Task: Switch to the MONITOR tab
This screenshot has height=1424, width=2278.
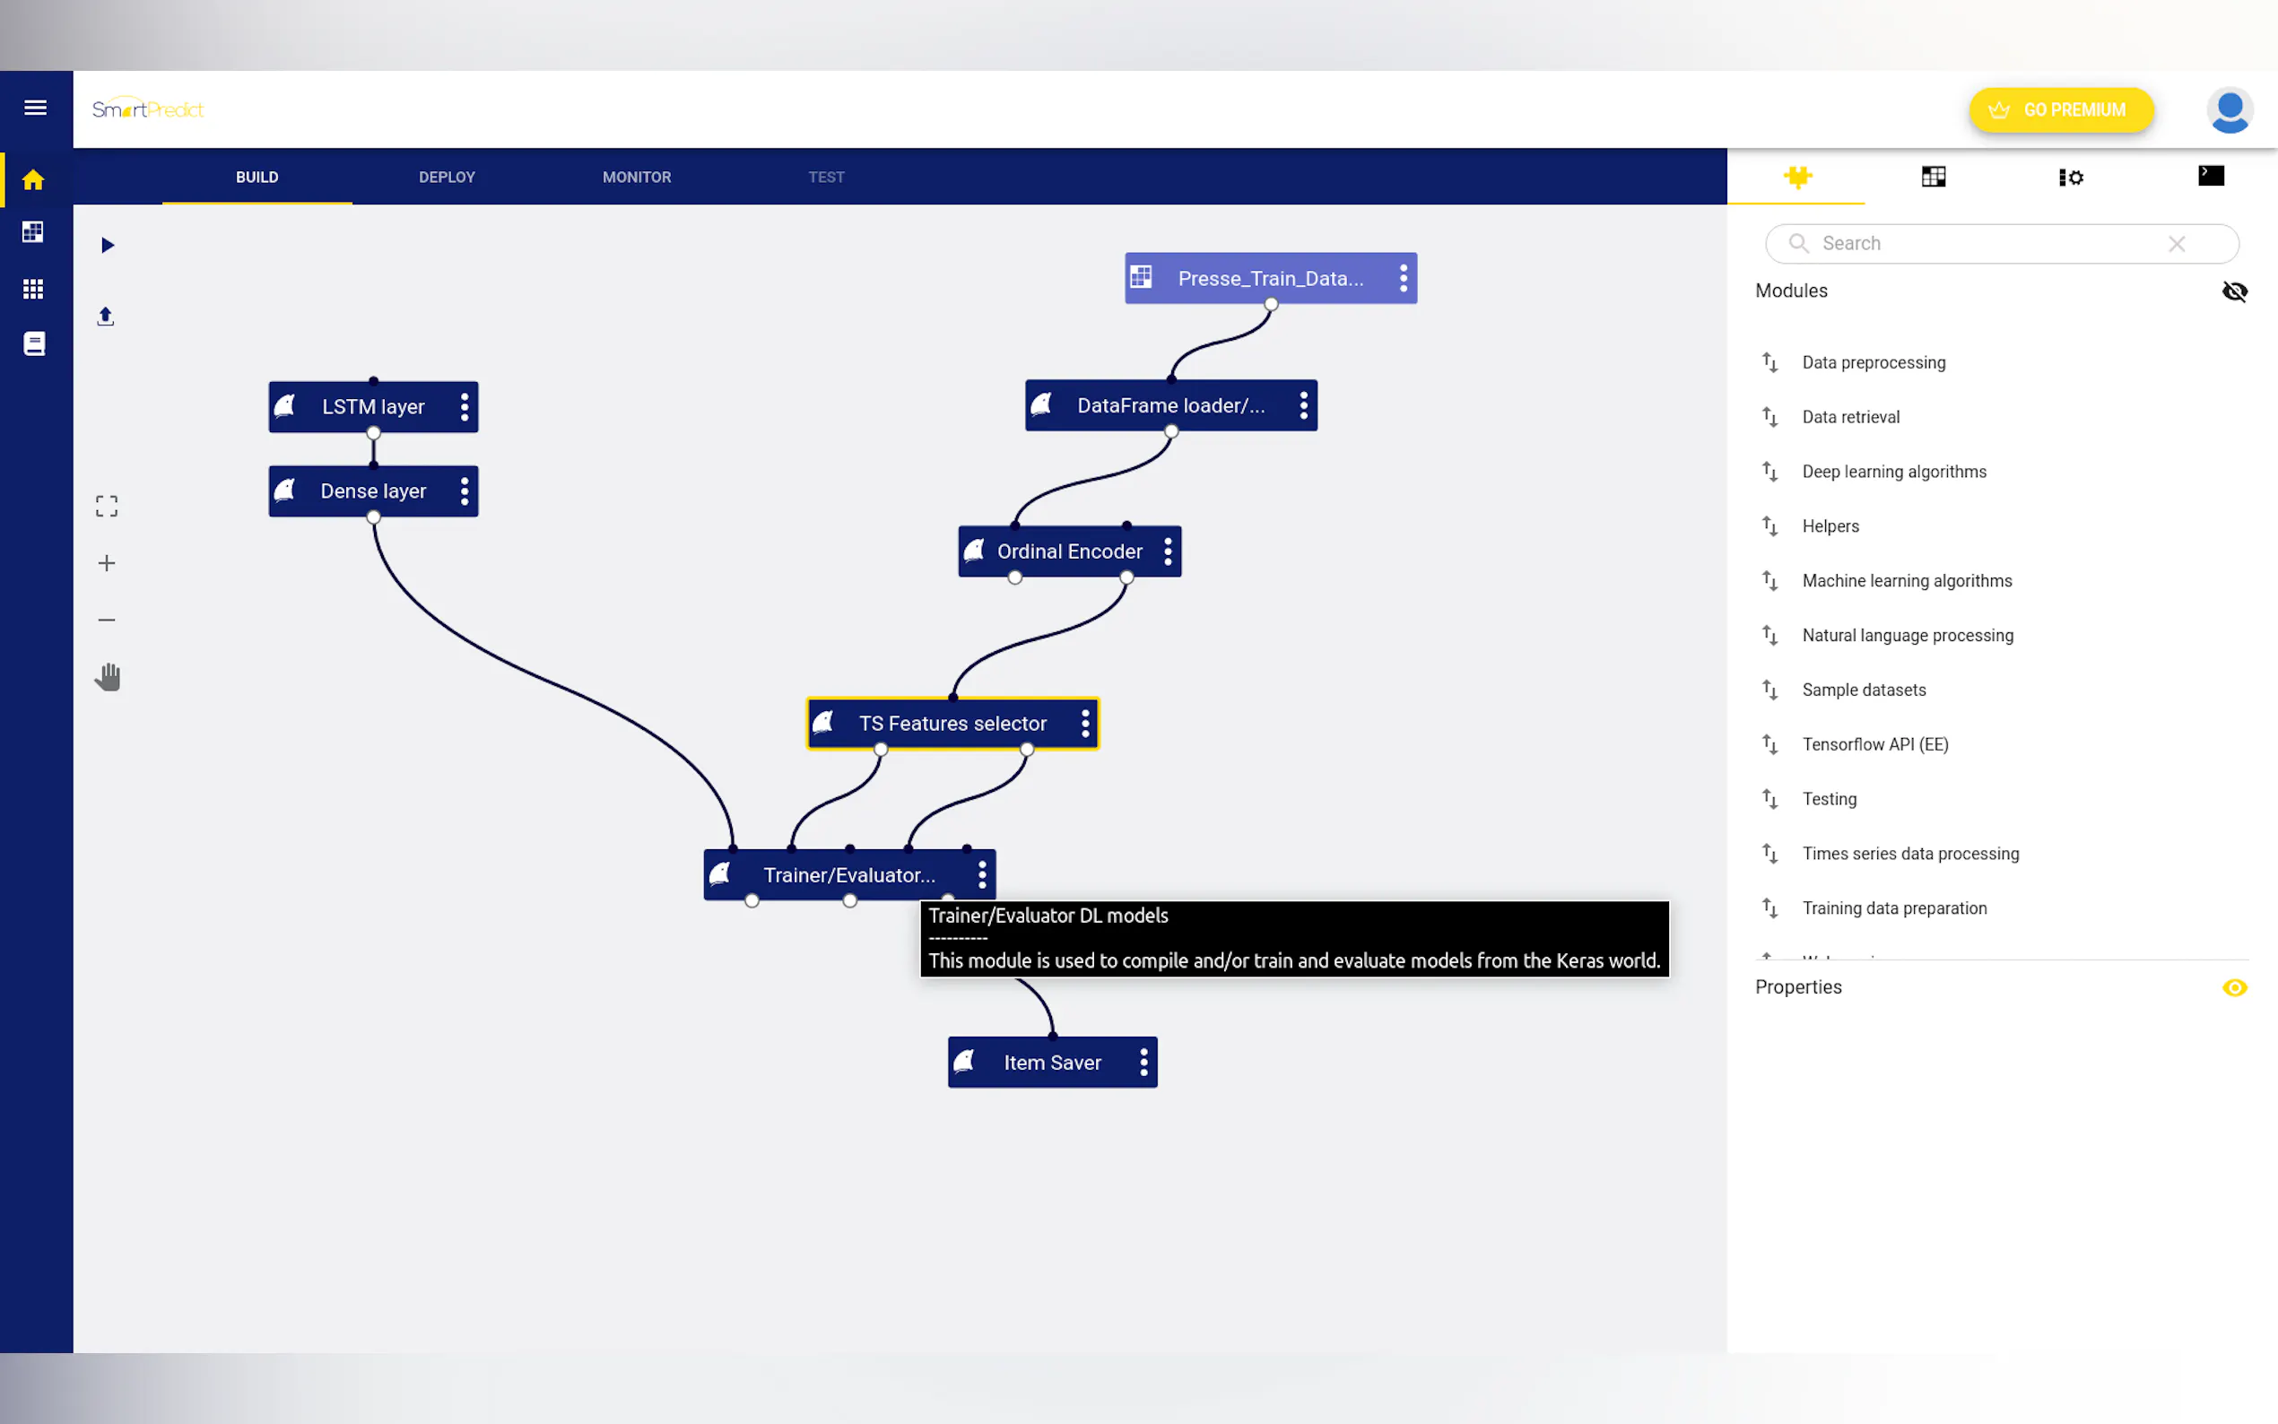Action: tap(637, 177)
